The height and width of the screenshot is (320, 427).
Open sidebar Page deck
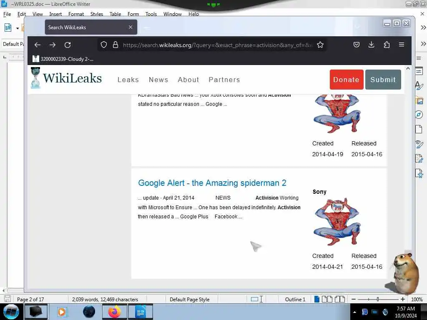point(419,129)
